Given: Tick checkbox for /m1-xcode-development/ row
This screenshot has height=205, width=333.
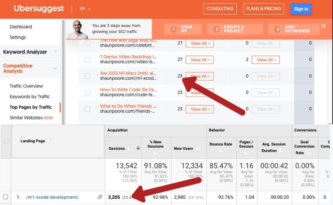Looking at the screenshot, I should [x=6, y=197].
